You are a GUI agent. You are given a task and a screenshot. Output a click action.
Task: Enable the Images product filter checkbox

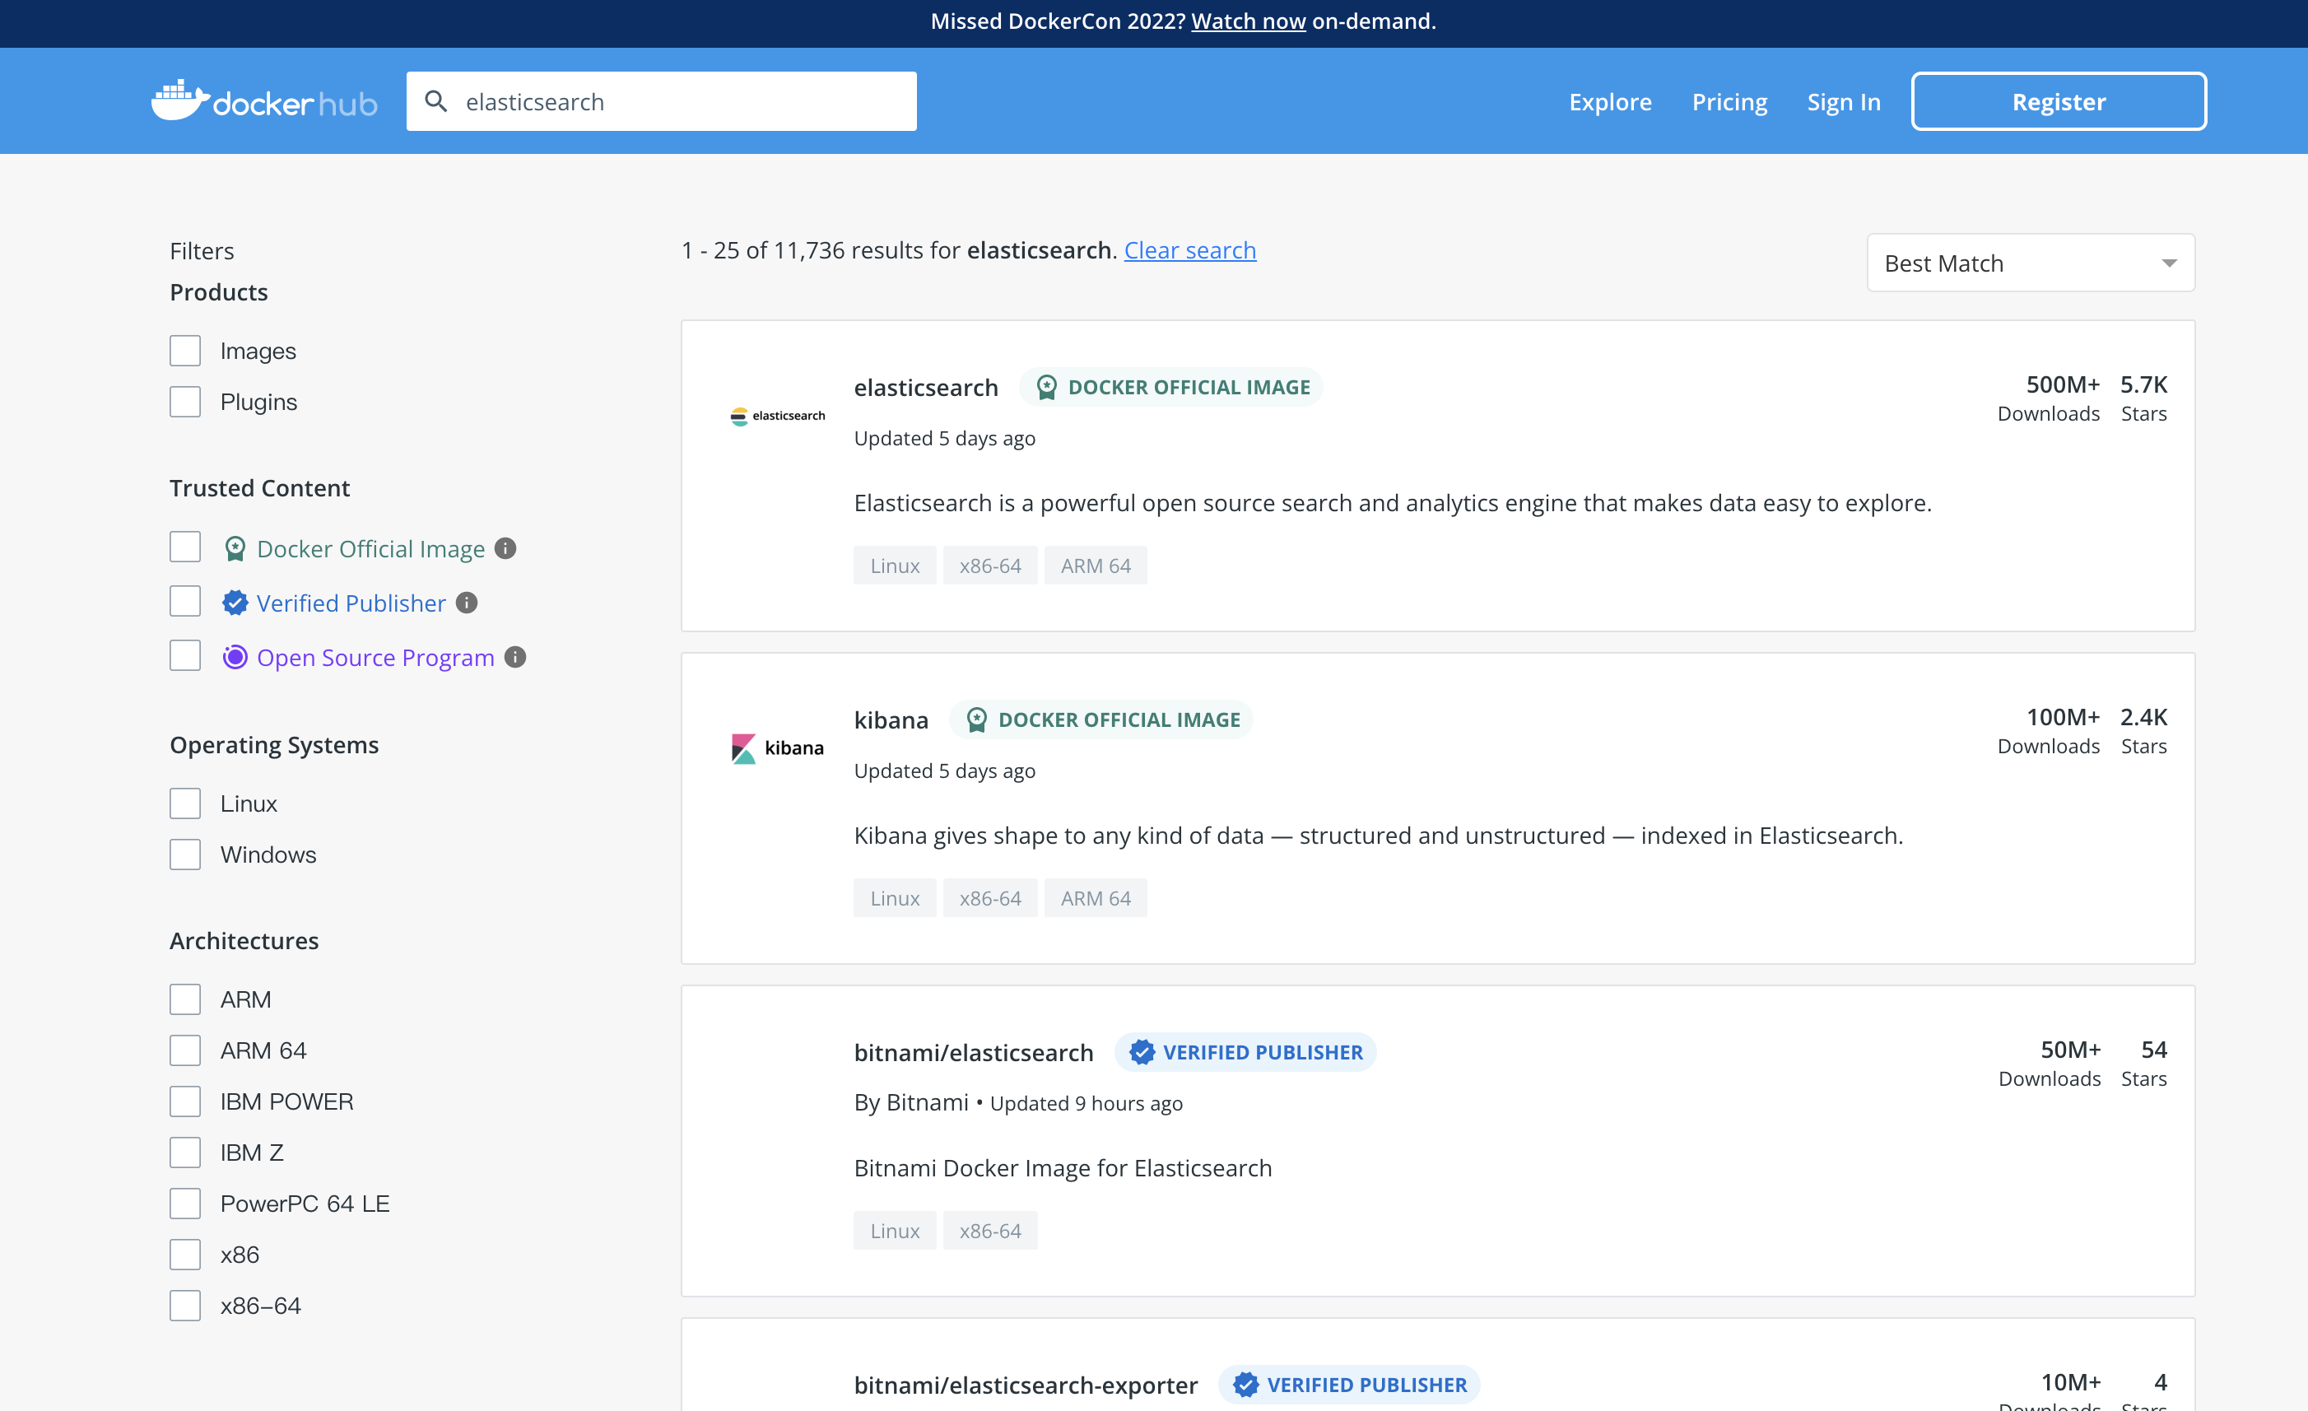[x=185, y=351]
